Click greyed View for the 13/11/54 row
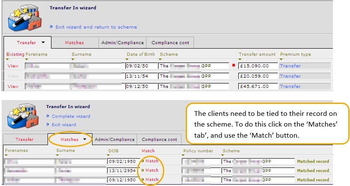The height and width of the screenshot is (186, 350). click(x=13, y=76)
